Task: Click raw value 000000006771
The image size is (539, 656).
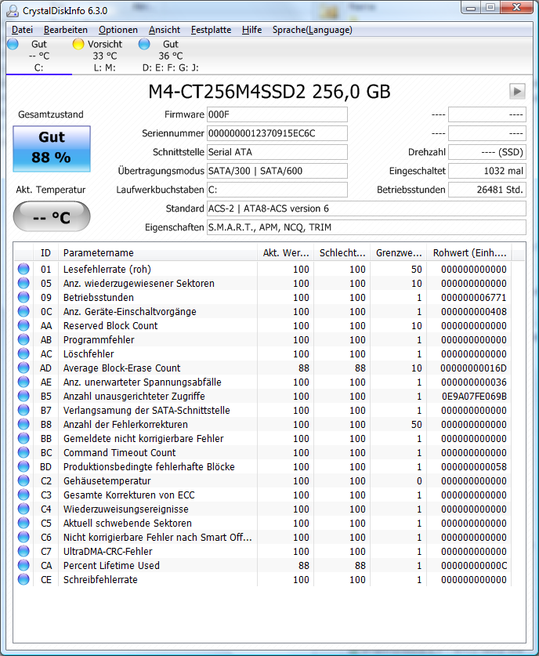Action: (x=474, y=298)
